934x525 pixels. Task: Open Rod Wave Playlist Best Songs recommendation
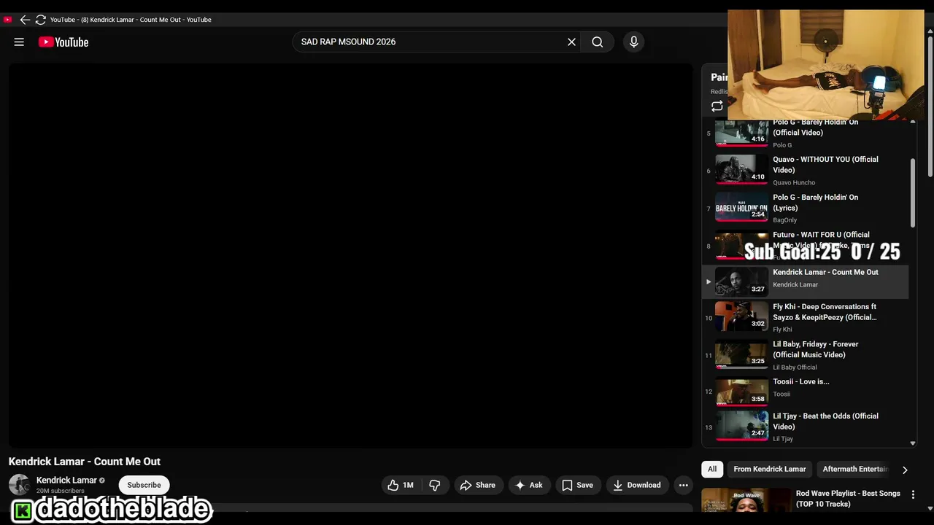tap(848, 499)
